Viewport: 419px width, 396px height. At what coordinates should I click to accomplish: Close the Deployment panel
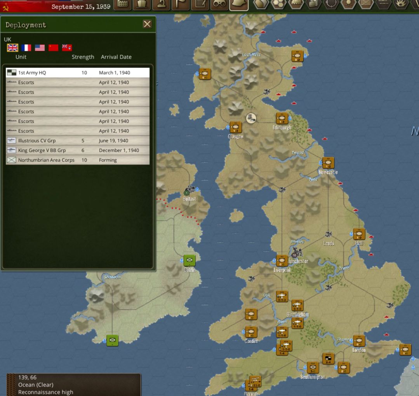pos(147,24)
